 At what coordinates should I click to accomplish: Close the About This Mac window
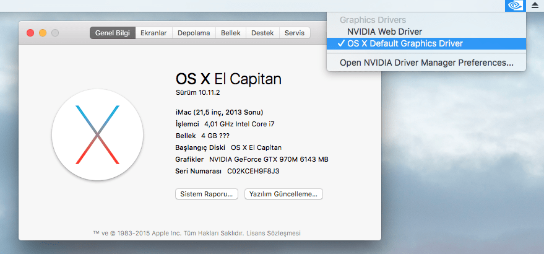tap(30, 33)
